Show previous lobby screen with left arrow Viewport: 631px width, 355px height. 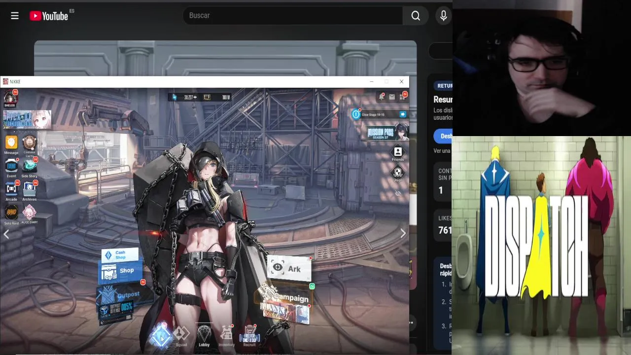click(x=6, y=235)
